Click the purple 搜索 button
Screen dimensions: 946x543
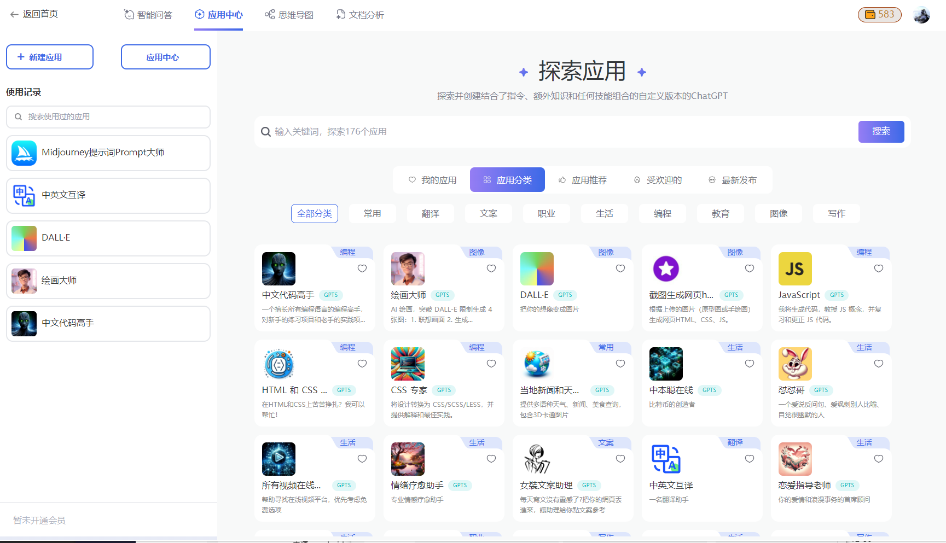click(x=881, y=131)
